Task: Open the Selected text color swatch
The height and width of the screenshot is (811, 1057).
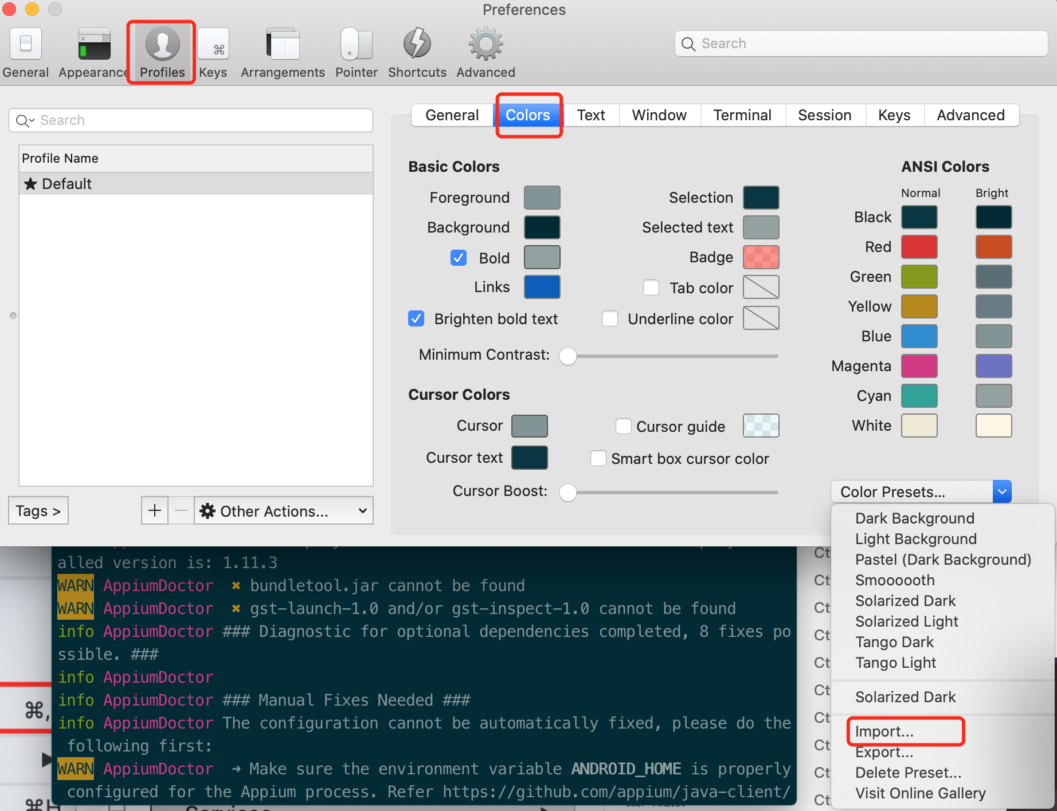Action: (x=761, y=227)
